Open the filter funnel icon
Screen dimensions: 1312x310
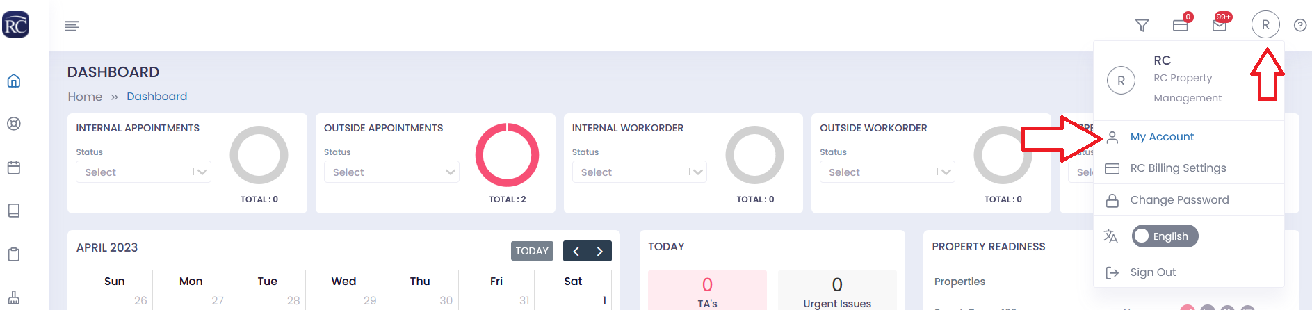(1142, 26)
